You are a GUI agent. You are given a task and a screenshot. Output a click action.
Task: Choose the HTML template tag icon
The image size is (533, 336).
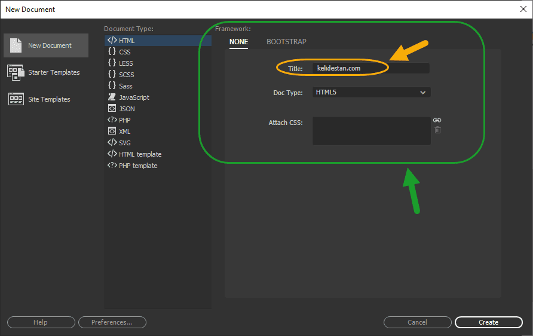112,154
